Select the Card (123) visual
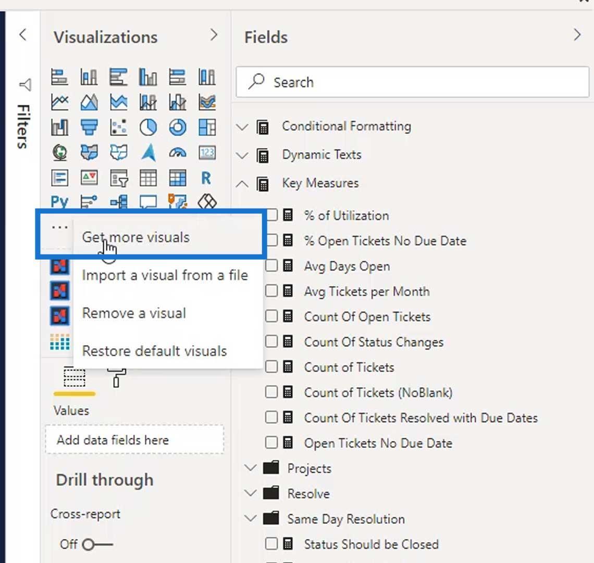 [x=207, y=152]
